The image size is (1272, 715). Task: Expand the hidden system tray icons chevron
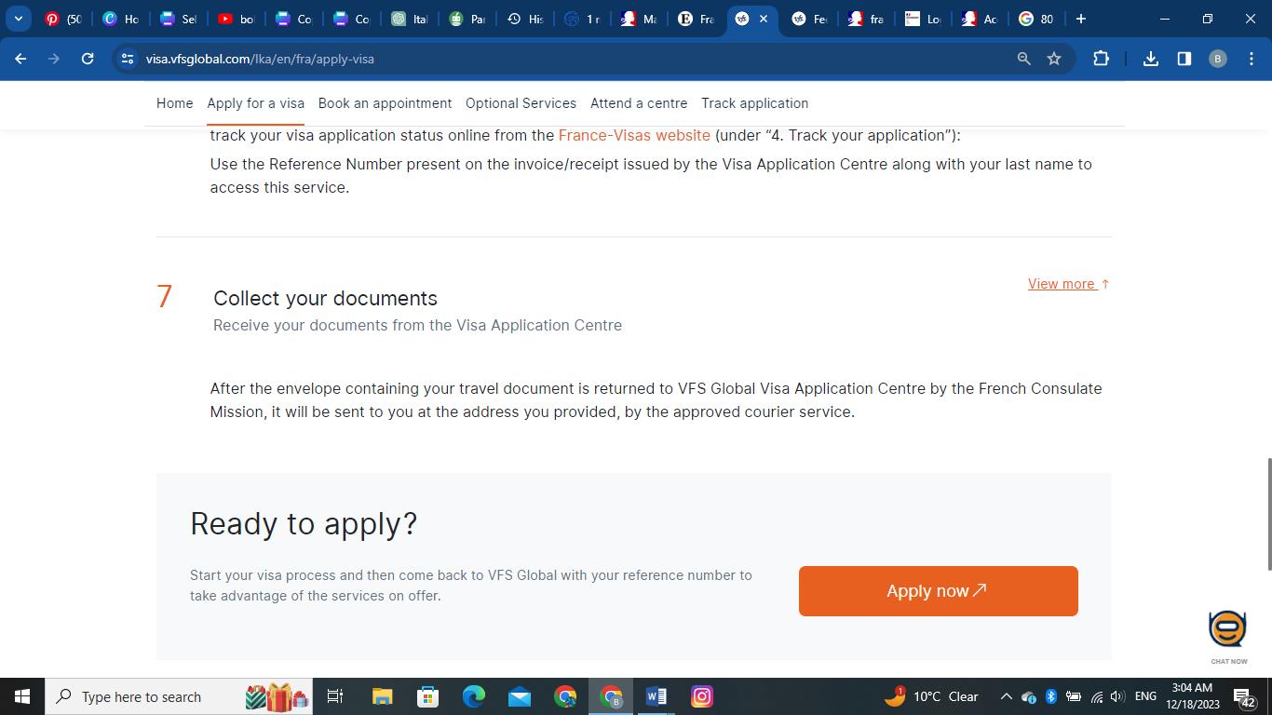point(1006,696)
